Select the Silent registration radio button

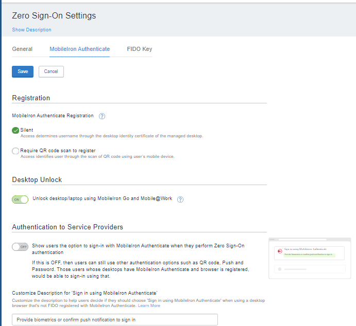coord(15,130)
